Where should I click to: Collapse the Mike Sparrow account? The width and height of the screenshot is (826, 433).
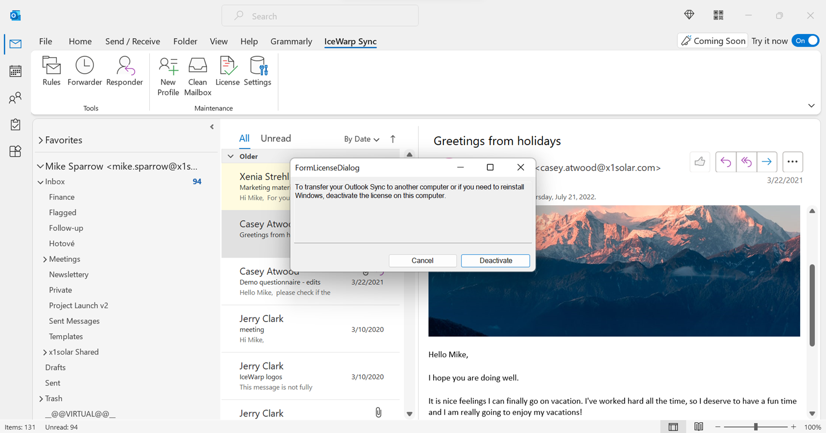[x=40, y=166]
